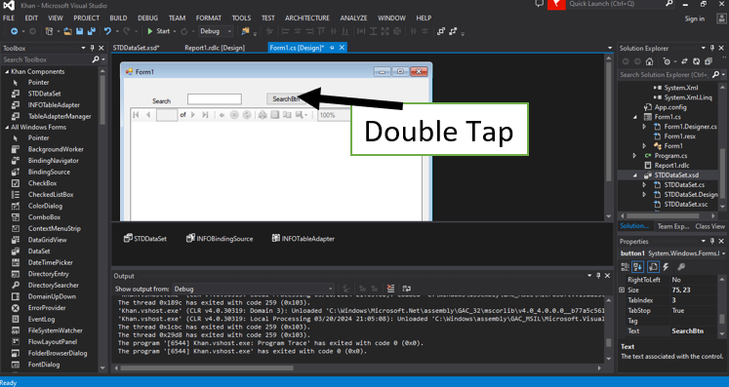Click the Send to Back toolbar icon

[453, 31]
